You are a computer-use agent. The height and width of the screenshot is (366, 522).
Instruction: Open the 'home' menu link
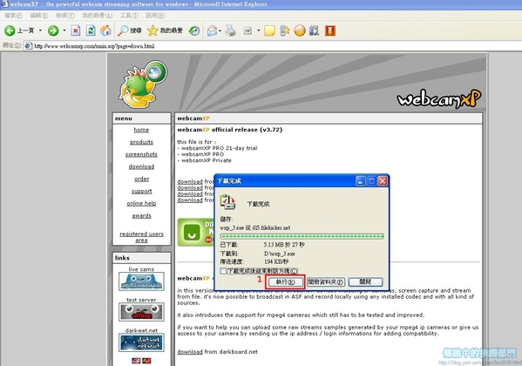[141, 130]
